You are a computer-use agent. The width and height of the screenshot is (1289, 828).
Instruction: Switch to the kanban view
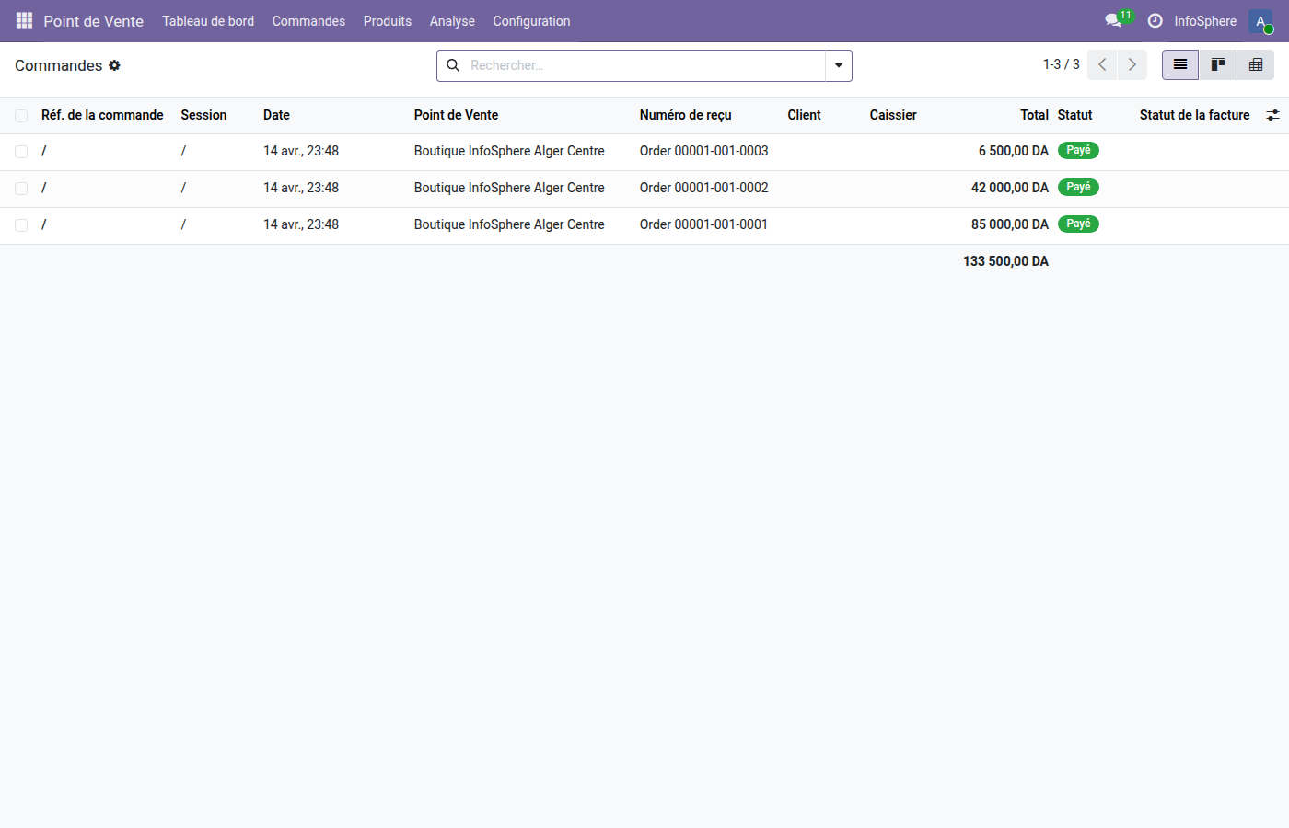click(1217, 64)
